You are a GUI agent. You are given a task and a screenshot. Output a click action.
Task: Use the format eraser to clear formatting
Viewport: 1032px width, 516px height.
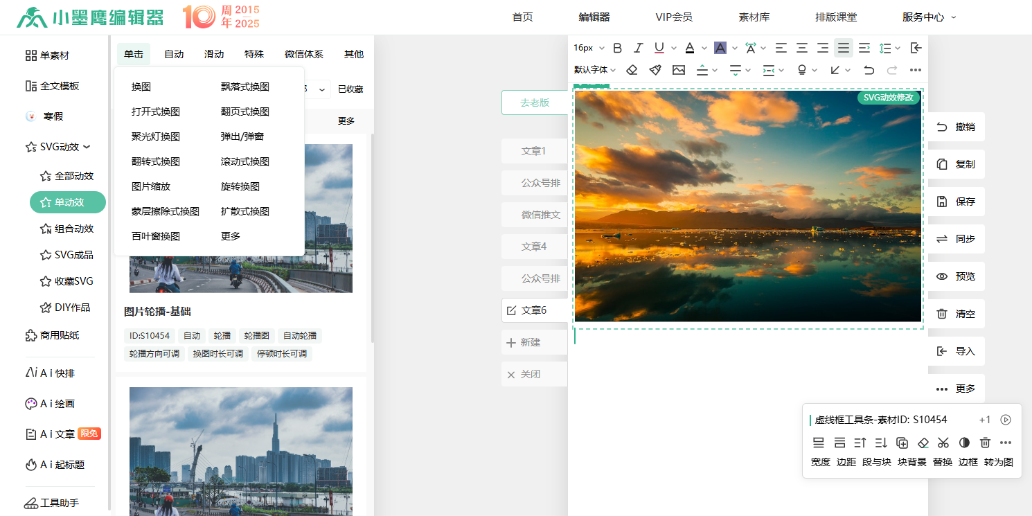coord(632,70)
